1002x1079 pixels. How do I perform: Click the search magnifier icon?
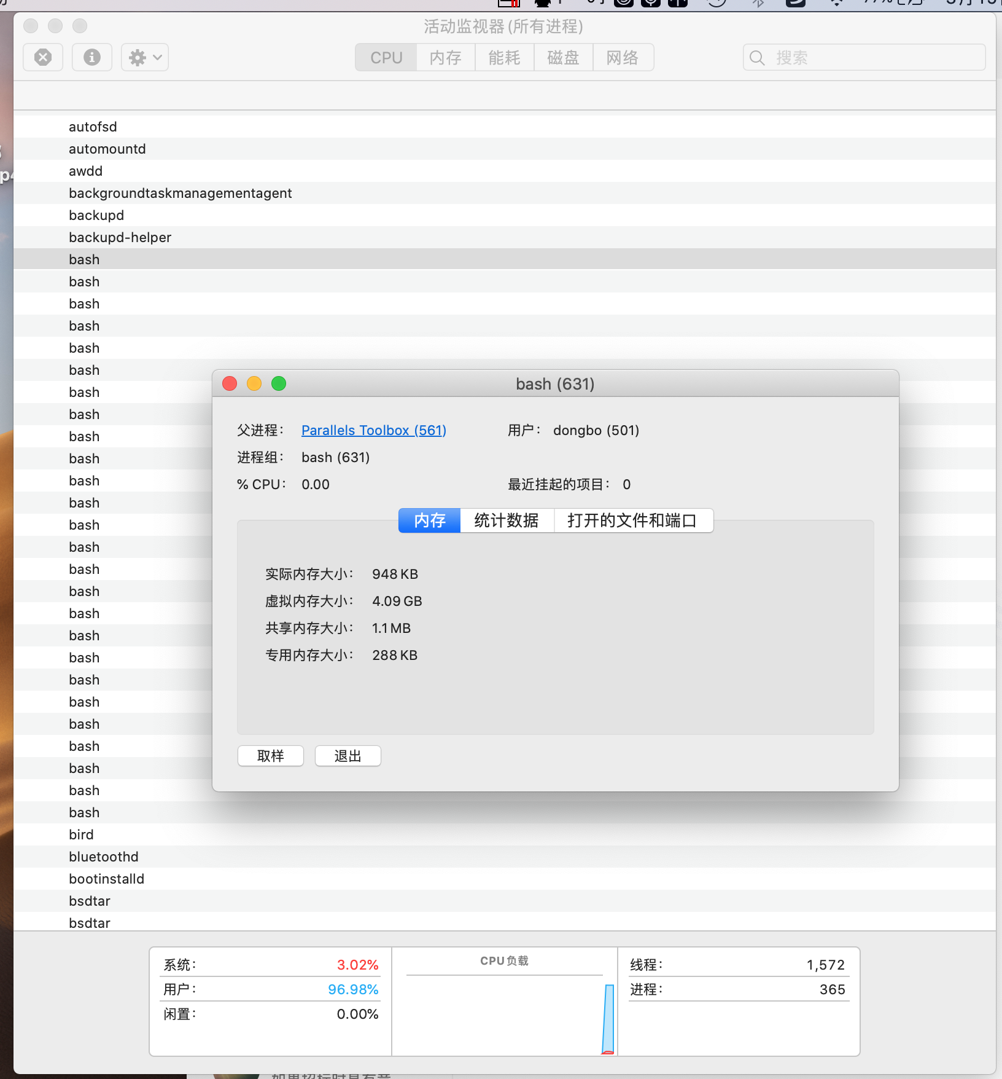[x=757, y=58]
